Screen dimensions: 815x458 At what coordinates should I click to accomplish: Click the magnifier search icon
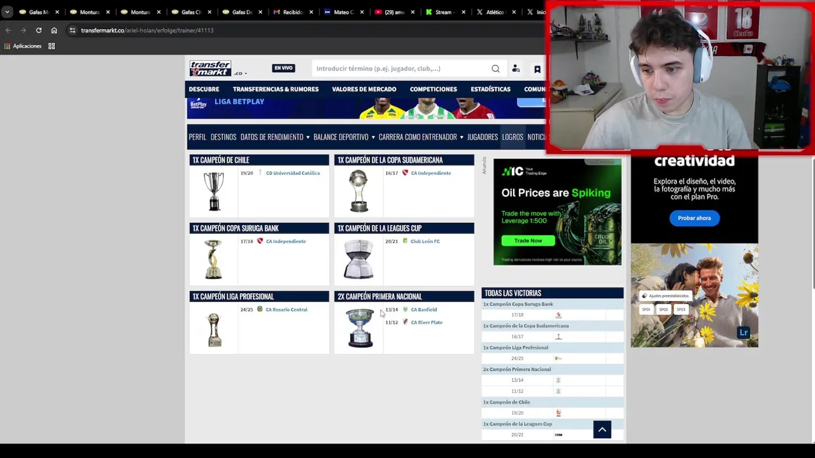(x=495, y=69)
